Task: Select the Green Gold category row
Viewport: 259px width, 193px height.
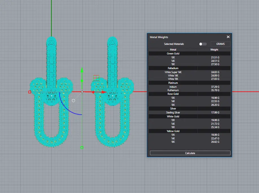Action: pos(173,53)
